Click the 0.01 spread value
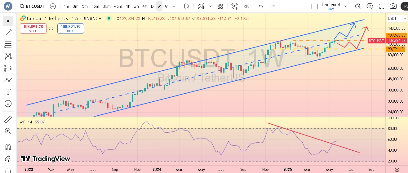 [52, 29]
